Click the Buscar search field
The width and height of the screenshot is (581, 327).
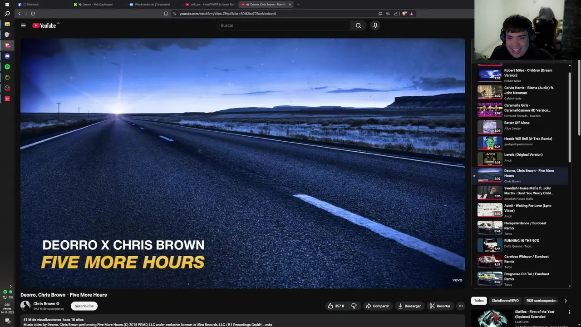(284, 25)
